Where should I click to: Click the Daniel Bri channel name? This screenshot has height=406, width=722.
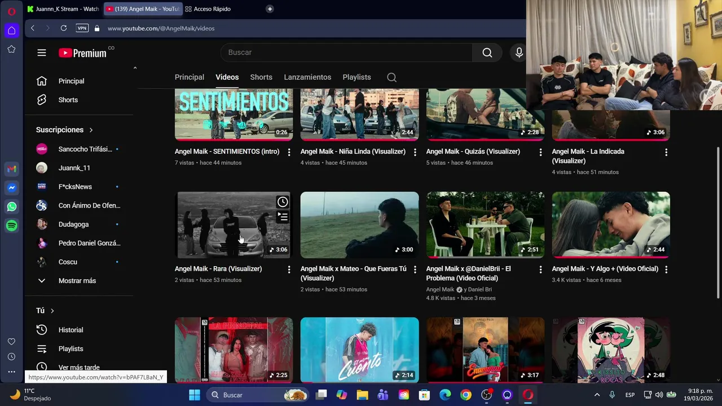point(480,289)
